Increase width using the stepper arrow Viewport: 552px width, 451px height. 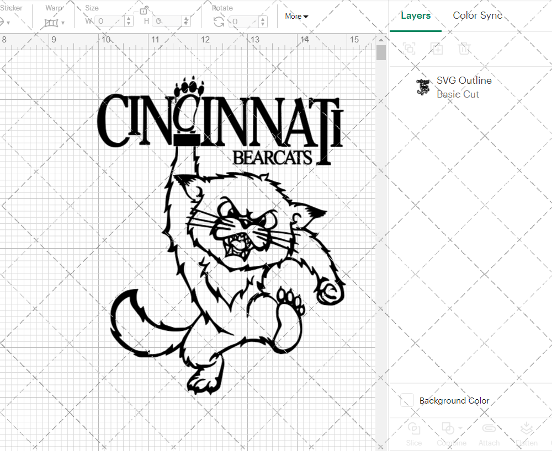click(x=129, y=19)
